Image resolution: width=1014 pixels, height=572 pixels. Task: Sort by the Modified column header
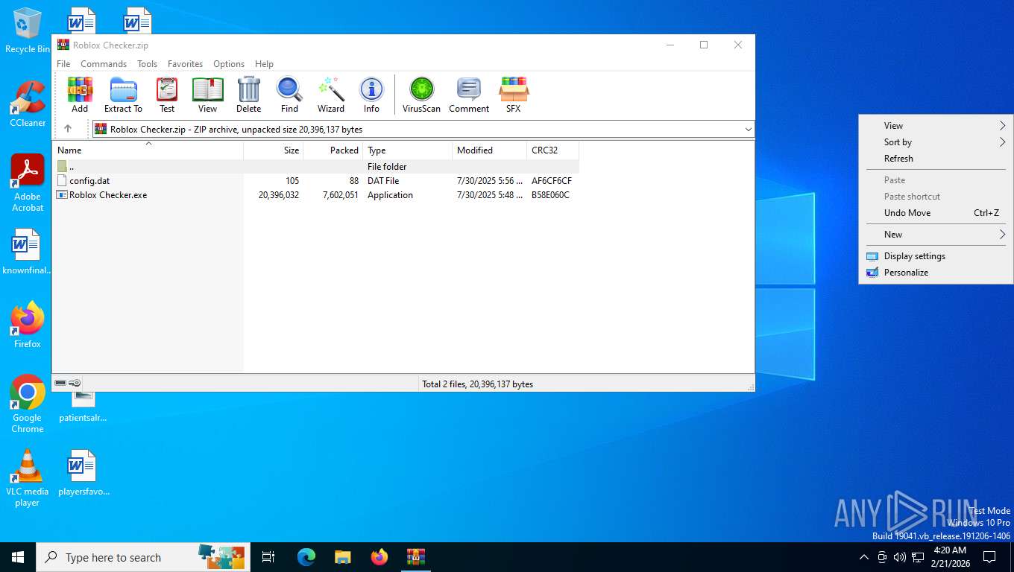pyautogui.click(x=490, y=150)
